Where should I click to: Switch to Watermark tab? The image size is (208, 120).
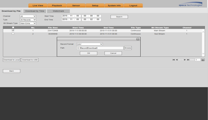[x=58, y=11]
